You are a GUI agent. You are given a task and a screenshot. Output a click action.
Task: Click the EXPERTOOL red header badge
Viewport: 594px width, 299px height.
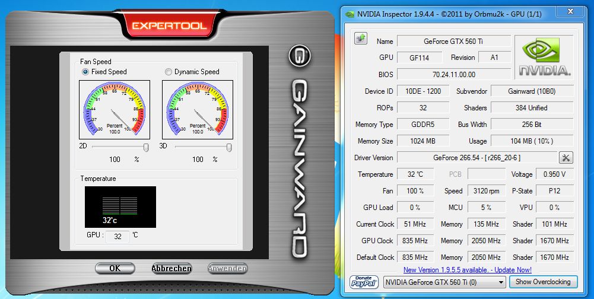coord(169,26)
